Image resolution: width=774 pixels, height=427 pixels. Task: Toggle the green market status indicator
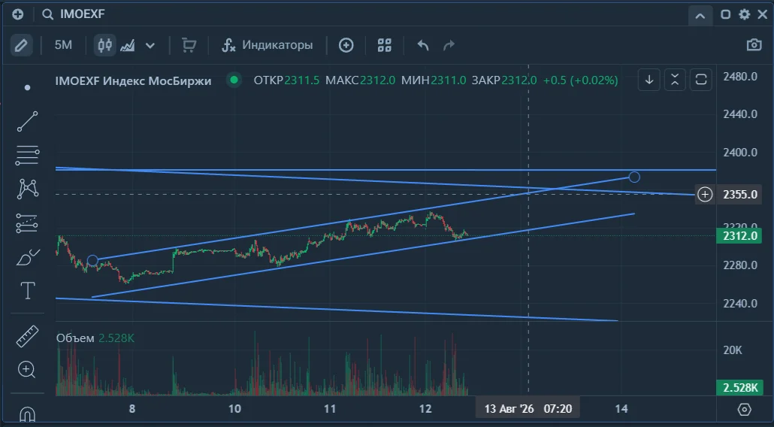(x=234, y=80)
